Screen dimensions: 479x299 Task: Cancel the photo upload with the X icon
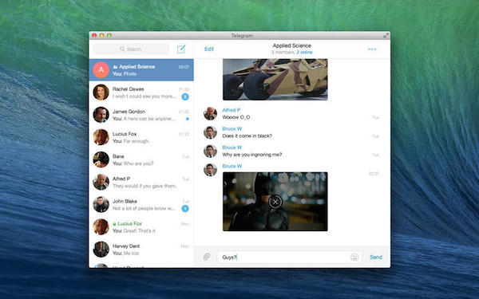[275, 202]
